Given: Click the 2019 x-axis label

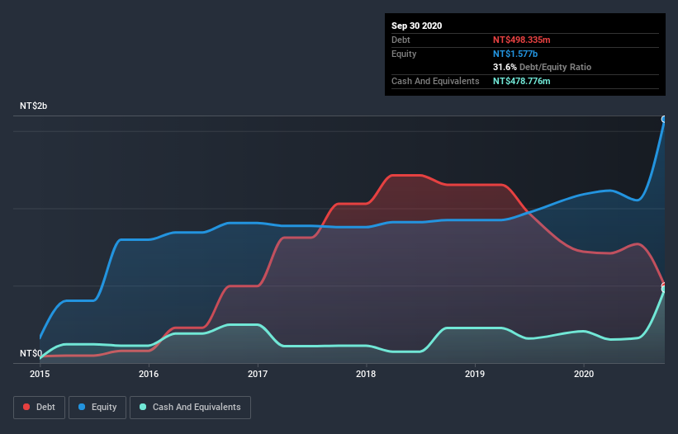Looking at the screenshot, I should click(x=475, y=374).
